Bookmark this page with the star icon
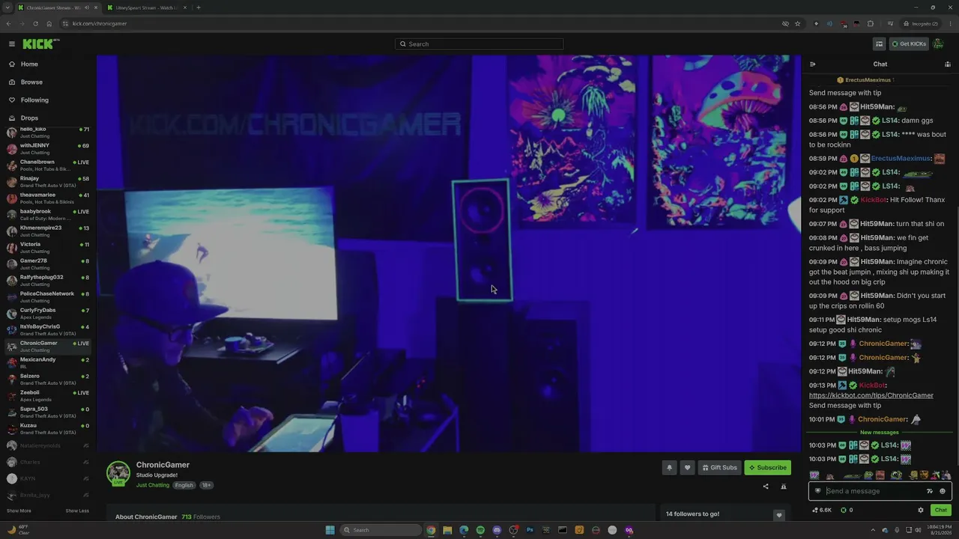Viewport: 959px width, 539px height. pos(798,23)
